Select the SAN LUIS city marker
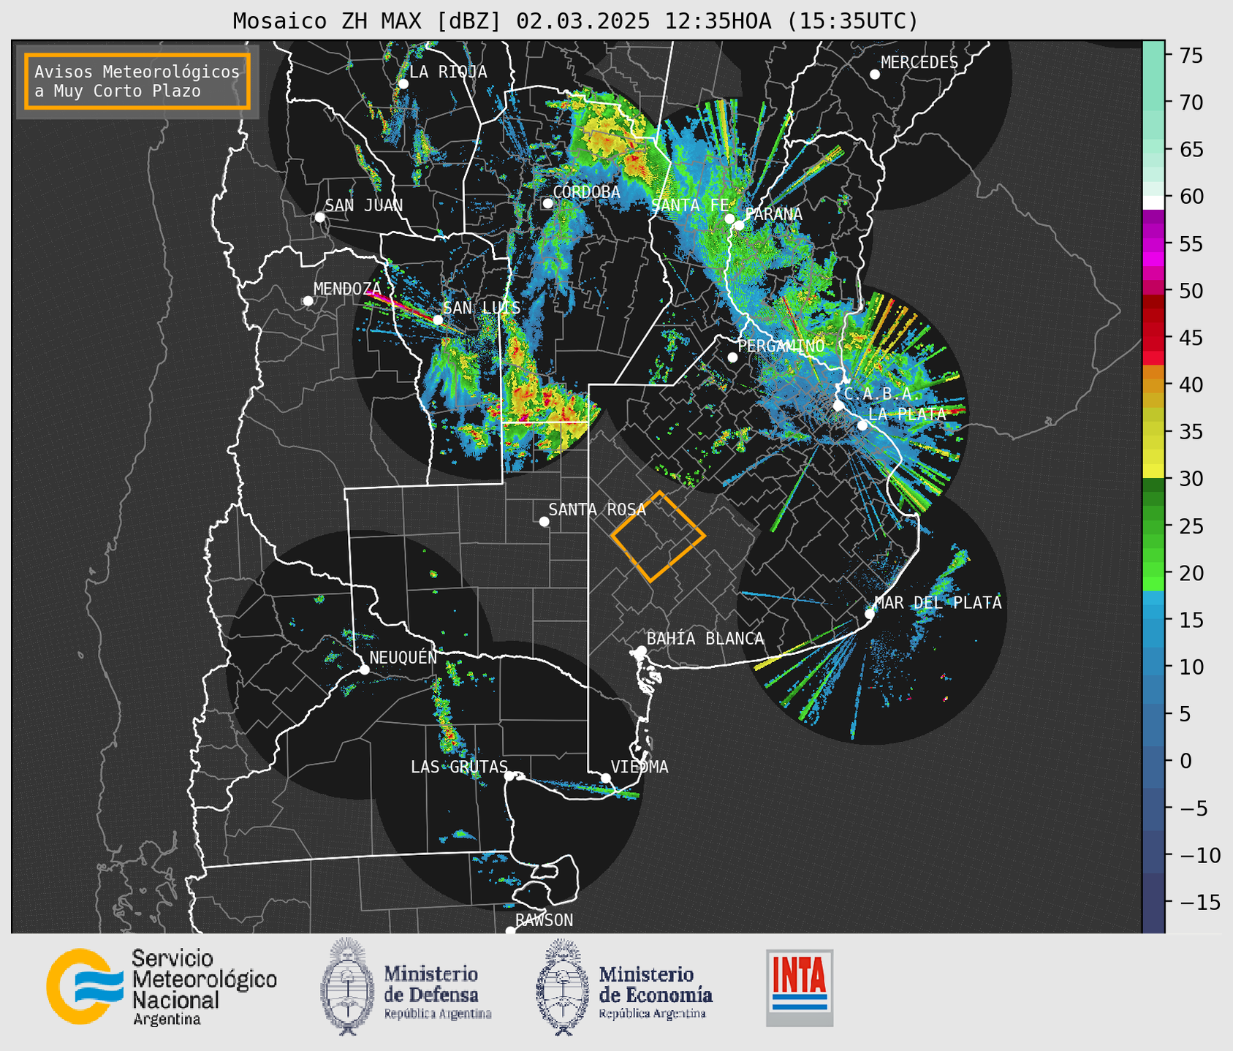 coord(438,319)
